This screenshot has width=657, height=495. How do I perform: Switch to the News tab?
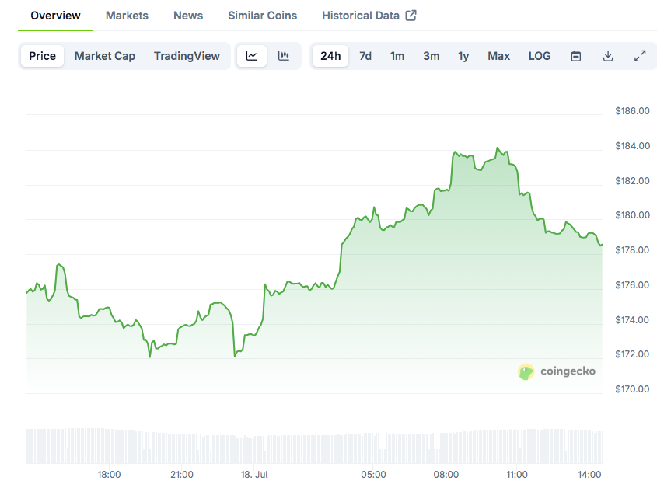coord(188,16)
